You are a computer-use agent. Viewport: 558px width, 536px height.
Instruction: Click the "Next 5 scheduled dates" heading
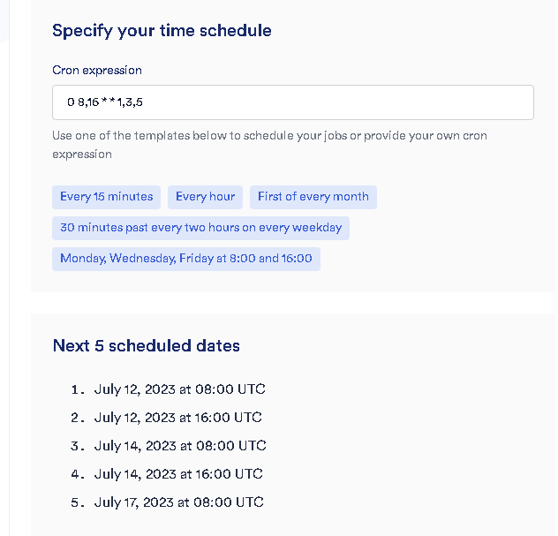[x=146, y=345]
